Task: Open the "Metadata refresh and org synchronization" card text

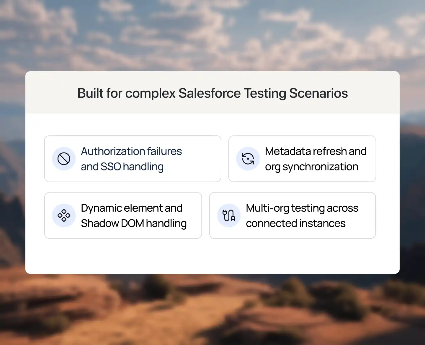Action: click(x=316, y=159)
